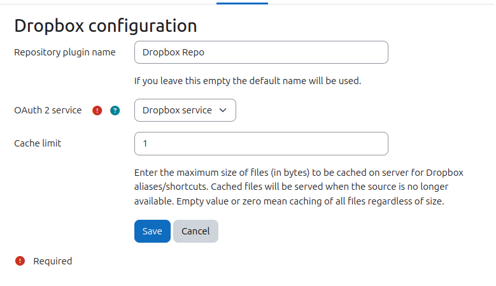
Task: Save the Dropbox configuration
Action: click(152, 231)
